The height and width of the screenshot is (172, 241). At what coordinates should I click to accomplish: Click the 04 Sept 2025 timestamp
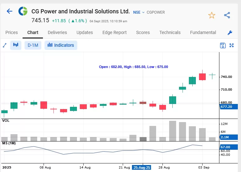[x=108, y=21]
